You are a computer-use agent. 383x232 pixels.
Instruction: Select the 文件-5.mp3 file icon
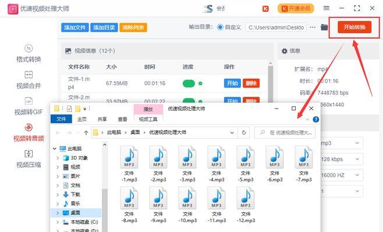pyautogui.click(x=246, y=157)
